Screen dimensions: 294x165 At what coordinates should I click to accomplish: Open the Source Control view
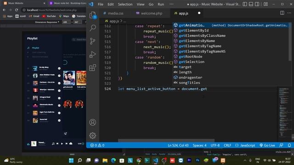pos(93,41)
